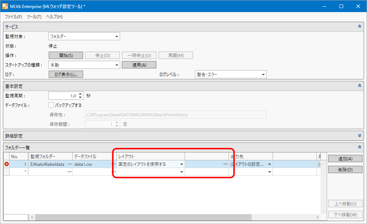Apply startup type with 適用(A)
Screen dimensions: 367x224
pyautogui.click(x=139, y=65)
